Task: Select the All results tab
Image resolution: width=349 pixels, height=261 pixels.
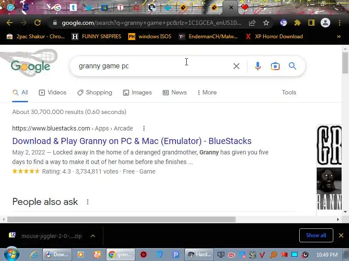Action: (20, 93)
